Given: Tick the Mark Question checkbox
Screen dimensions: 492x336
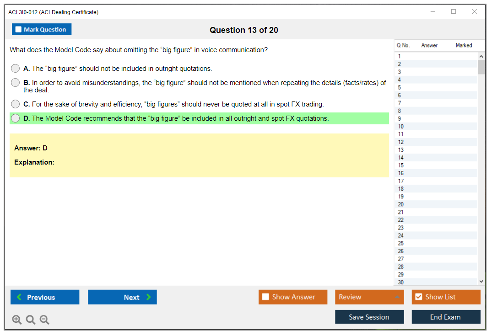Looking at the screenshot, I should [19, 30].
